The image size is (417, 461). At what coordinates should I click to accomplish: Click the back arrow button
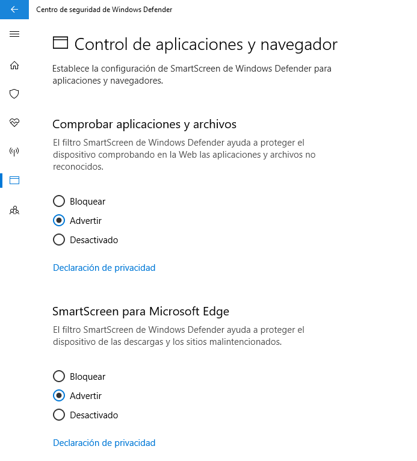[x=14, y=10]
